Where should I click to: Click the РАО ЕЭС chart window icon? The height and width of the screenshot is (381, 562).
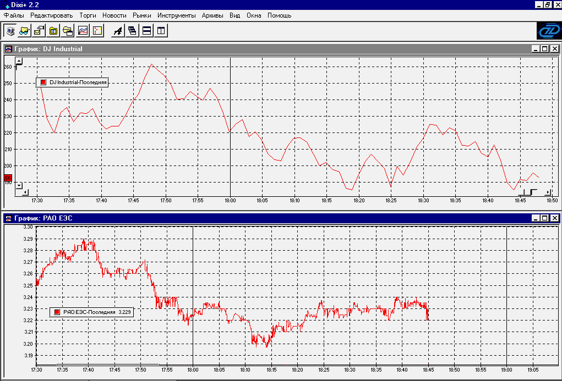pyautogui.click(x=8, y=218)
